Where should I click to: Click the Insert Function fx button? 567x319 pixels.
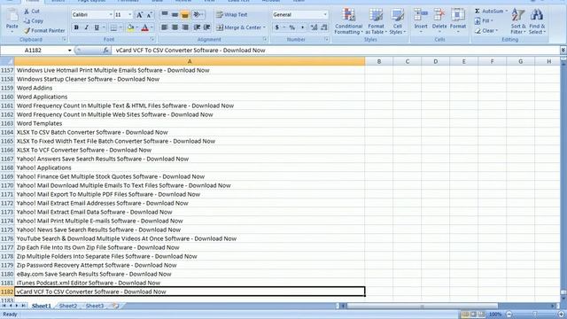coord(106,51)
